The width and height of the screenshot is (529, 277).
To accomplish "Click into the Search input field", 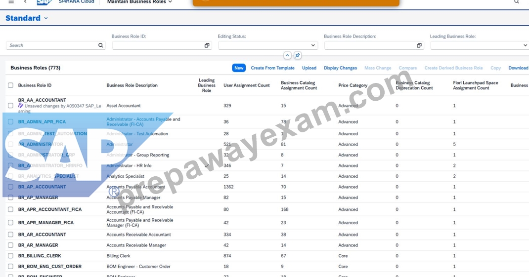I will click(52, 45).
